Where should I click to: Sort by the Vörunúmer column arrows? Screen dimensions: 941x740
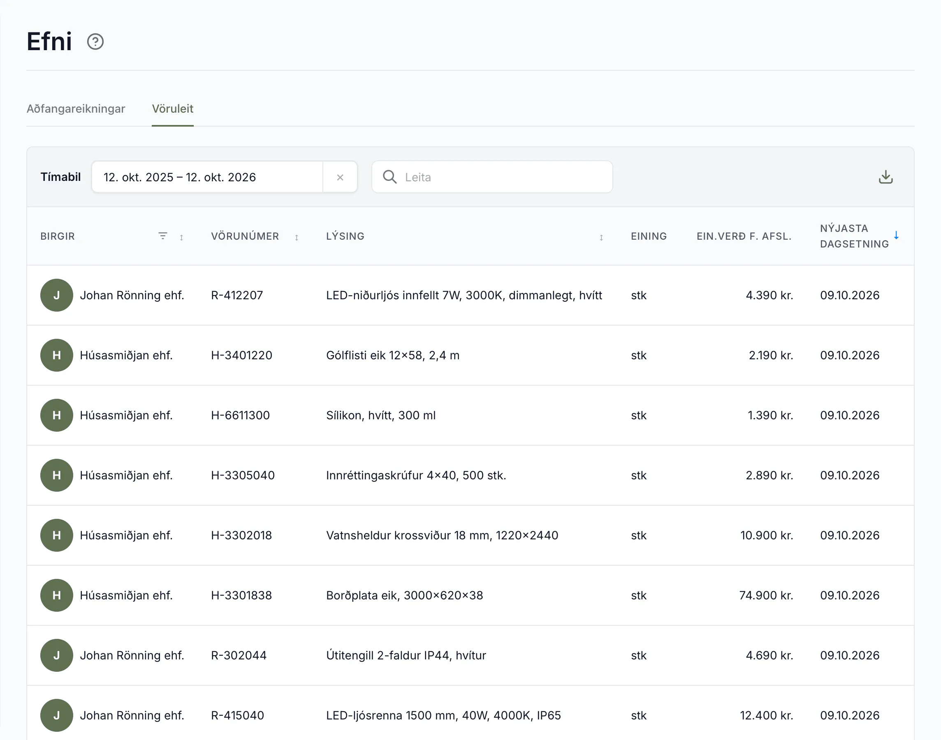[x=297, y=238]
